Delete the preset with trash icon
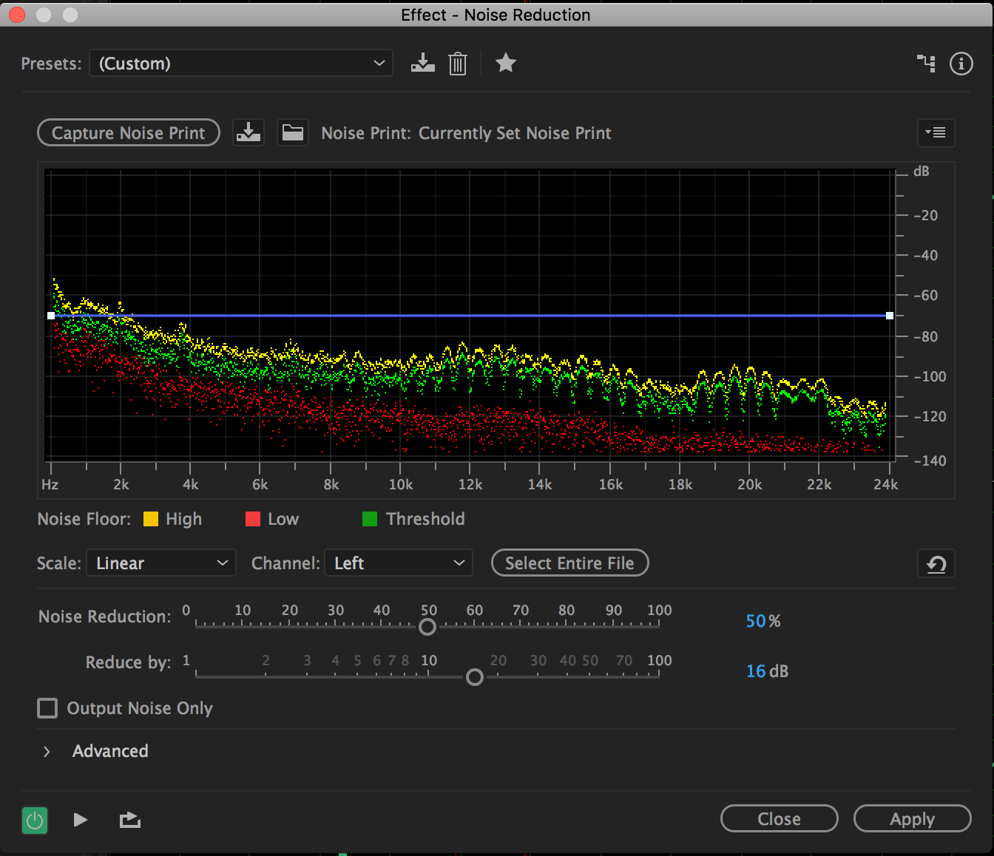The width and height of the screenshot is (994, 856). pyautogui.click(x=458, y=64)
